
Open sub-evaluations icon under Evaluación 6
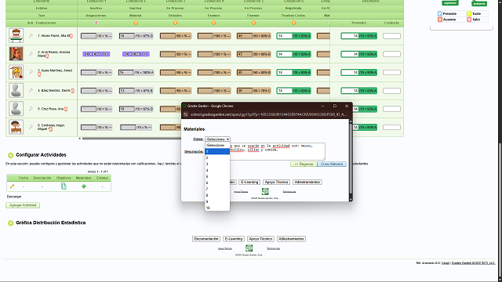(x=293, y=23)
